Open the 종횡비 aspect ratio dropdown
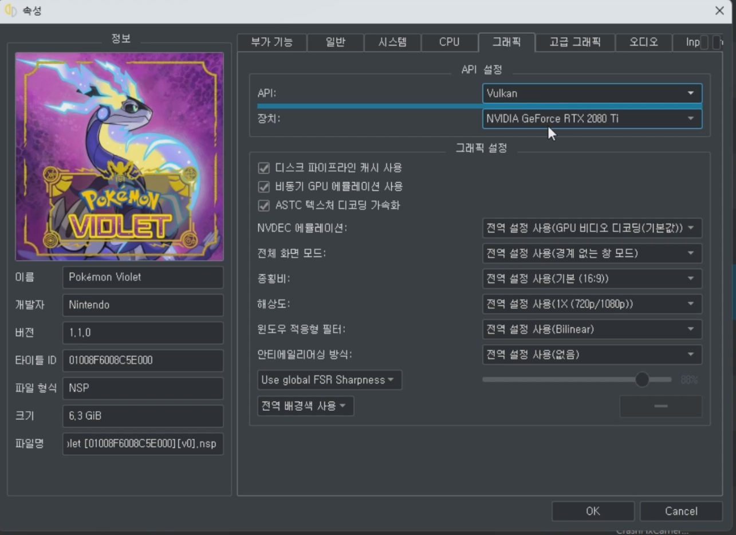The height and width of the screenshot is (535, 736). click(x=592, y=279)
